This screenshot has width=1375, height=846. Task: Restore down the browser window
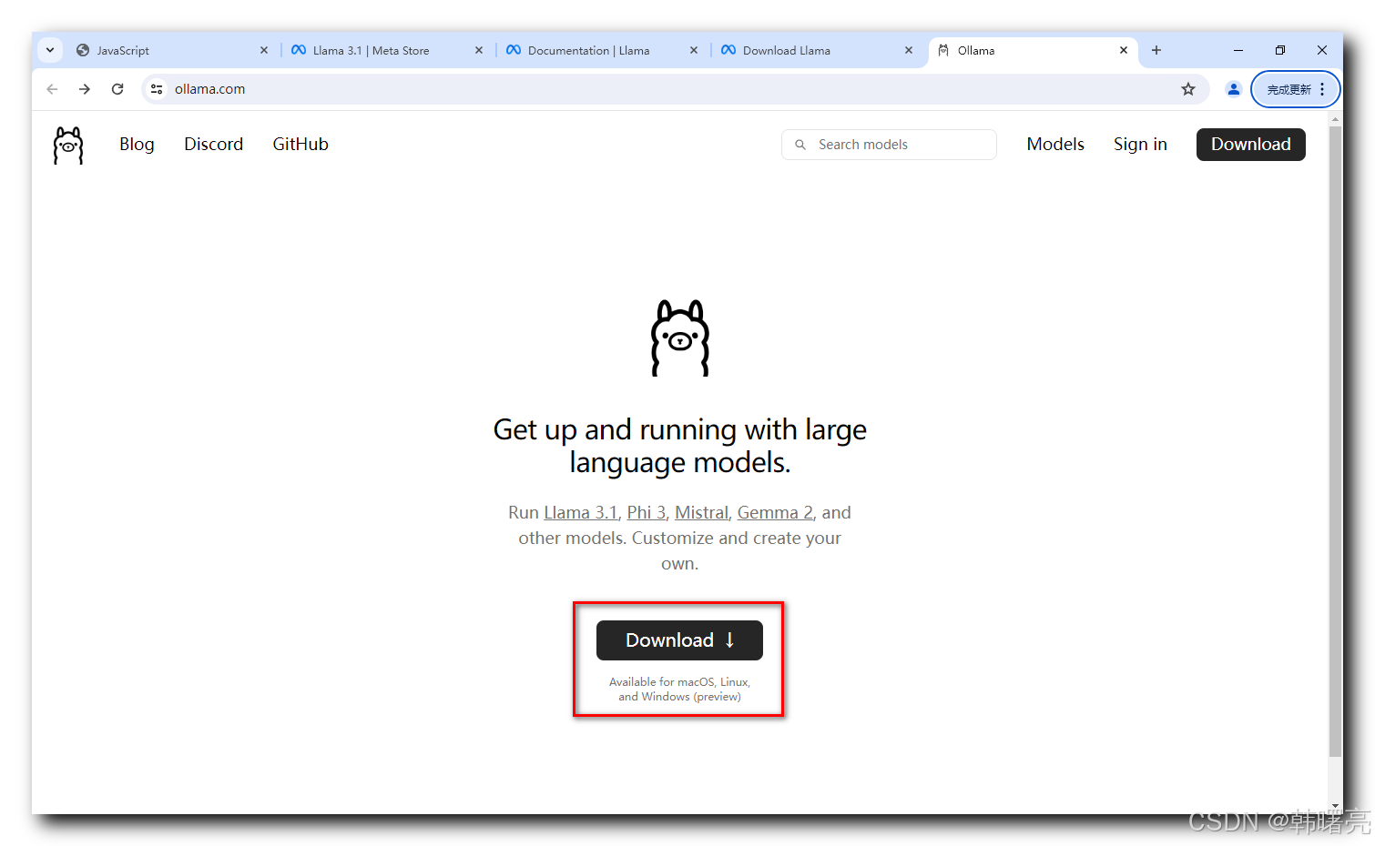1280,50
